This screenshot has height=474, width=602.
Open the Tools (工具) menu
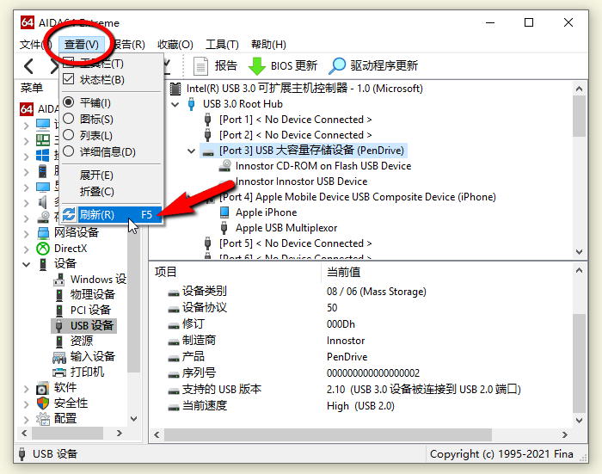222,45
